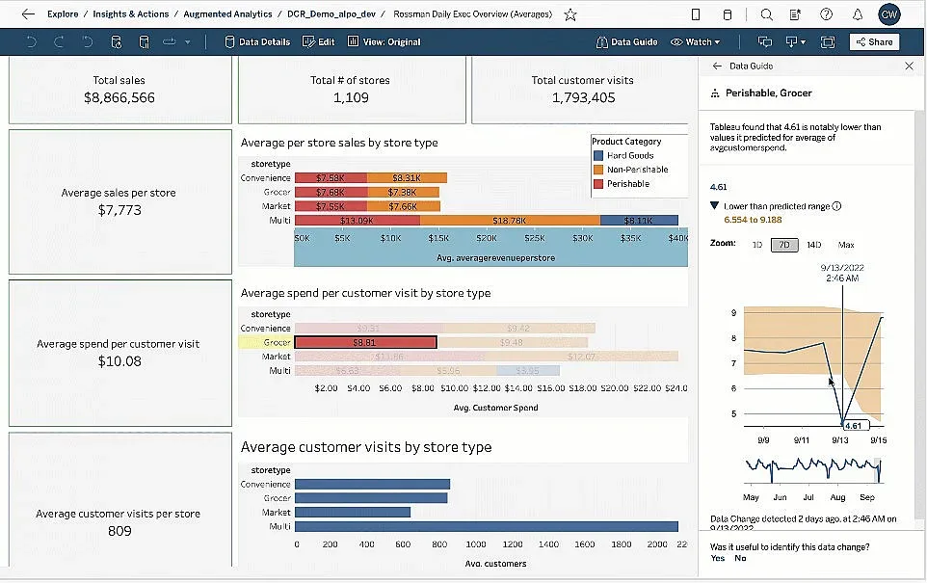Select the Max zoom option
Viewport: 927px width, 583px height.
point(846,245)
